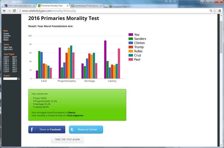Open the ISTJ type page
This screenshot has height=148, width=224.
click(15, 65)
